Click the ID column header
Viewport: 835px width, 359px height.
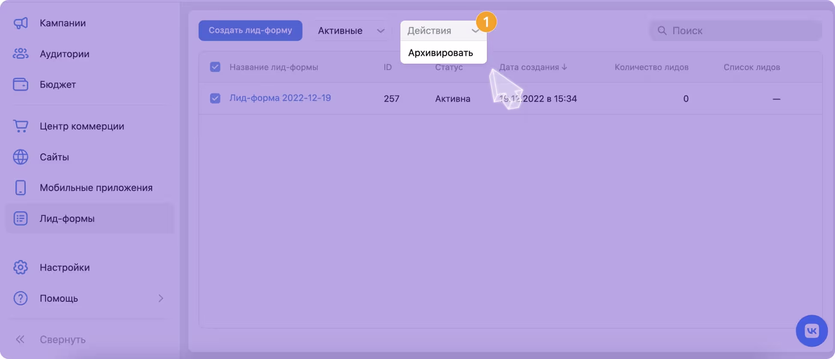388,67
